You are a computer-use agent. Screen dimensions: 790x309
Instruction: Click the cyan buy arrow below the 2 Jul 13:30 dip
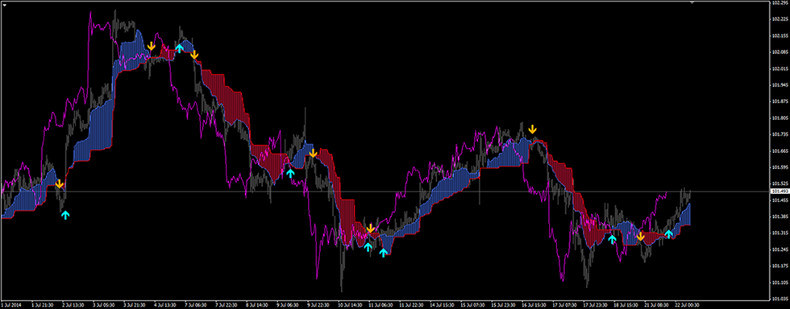(65, 215)
